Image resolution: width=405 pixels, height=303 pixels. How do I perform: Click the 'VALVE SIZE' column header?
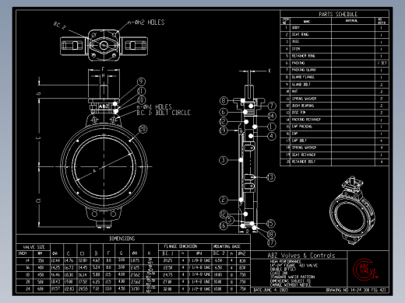point(33,247)
